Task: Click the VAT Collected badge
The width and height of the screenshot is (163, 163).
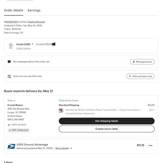Action: tap(19, 130)
